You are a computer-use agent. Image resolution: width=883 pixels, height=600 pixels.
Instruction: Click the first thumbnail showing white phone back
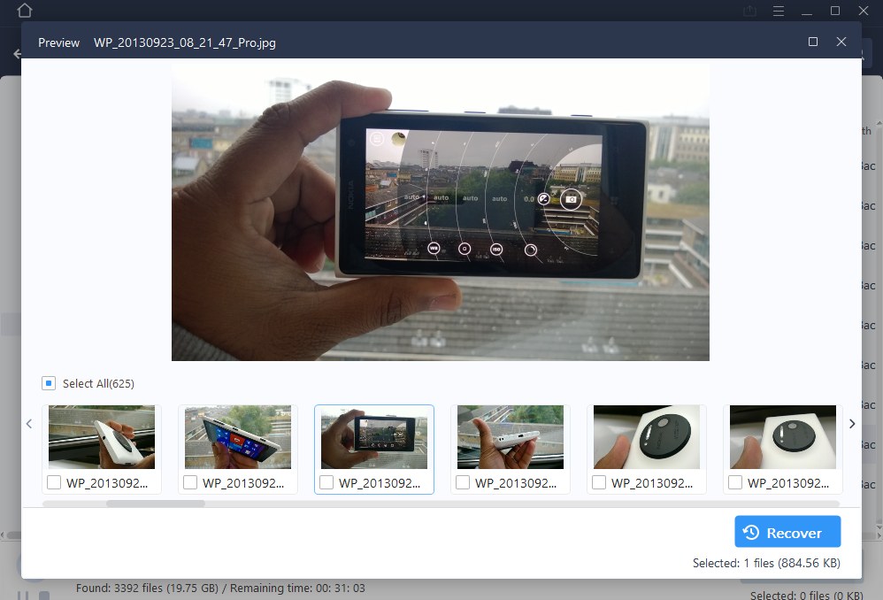(x=101, y=437)
